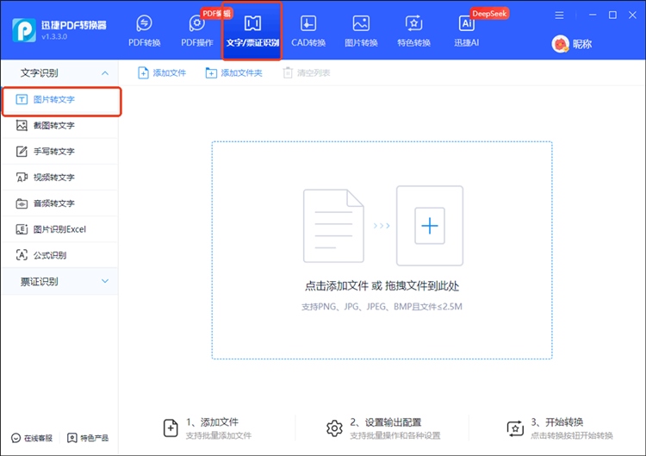The image size is (646, 456).
Task: Click the 添加文件夹 button
Action: pos(233,73)
